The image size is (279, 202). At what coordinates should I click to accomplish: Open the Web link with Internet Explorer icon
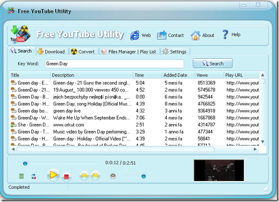click(x=141, y=35)
